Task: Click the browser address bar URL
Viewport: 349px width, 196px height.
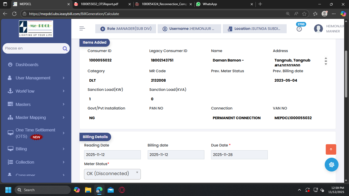Action: click(74, 14)
